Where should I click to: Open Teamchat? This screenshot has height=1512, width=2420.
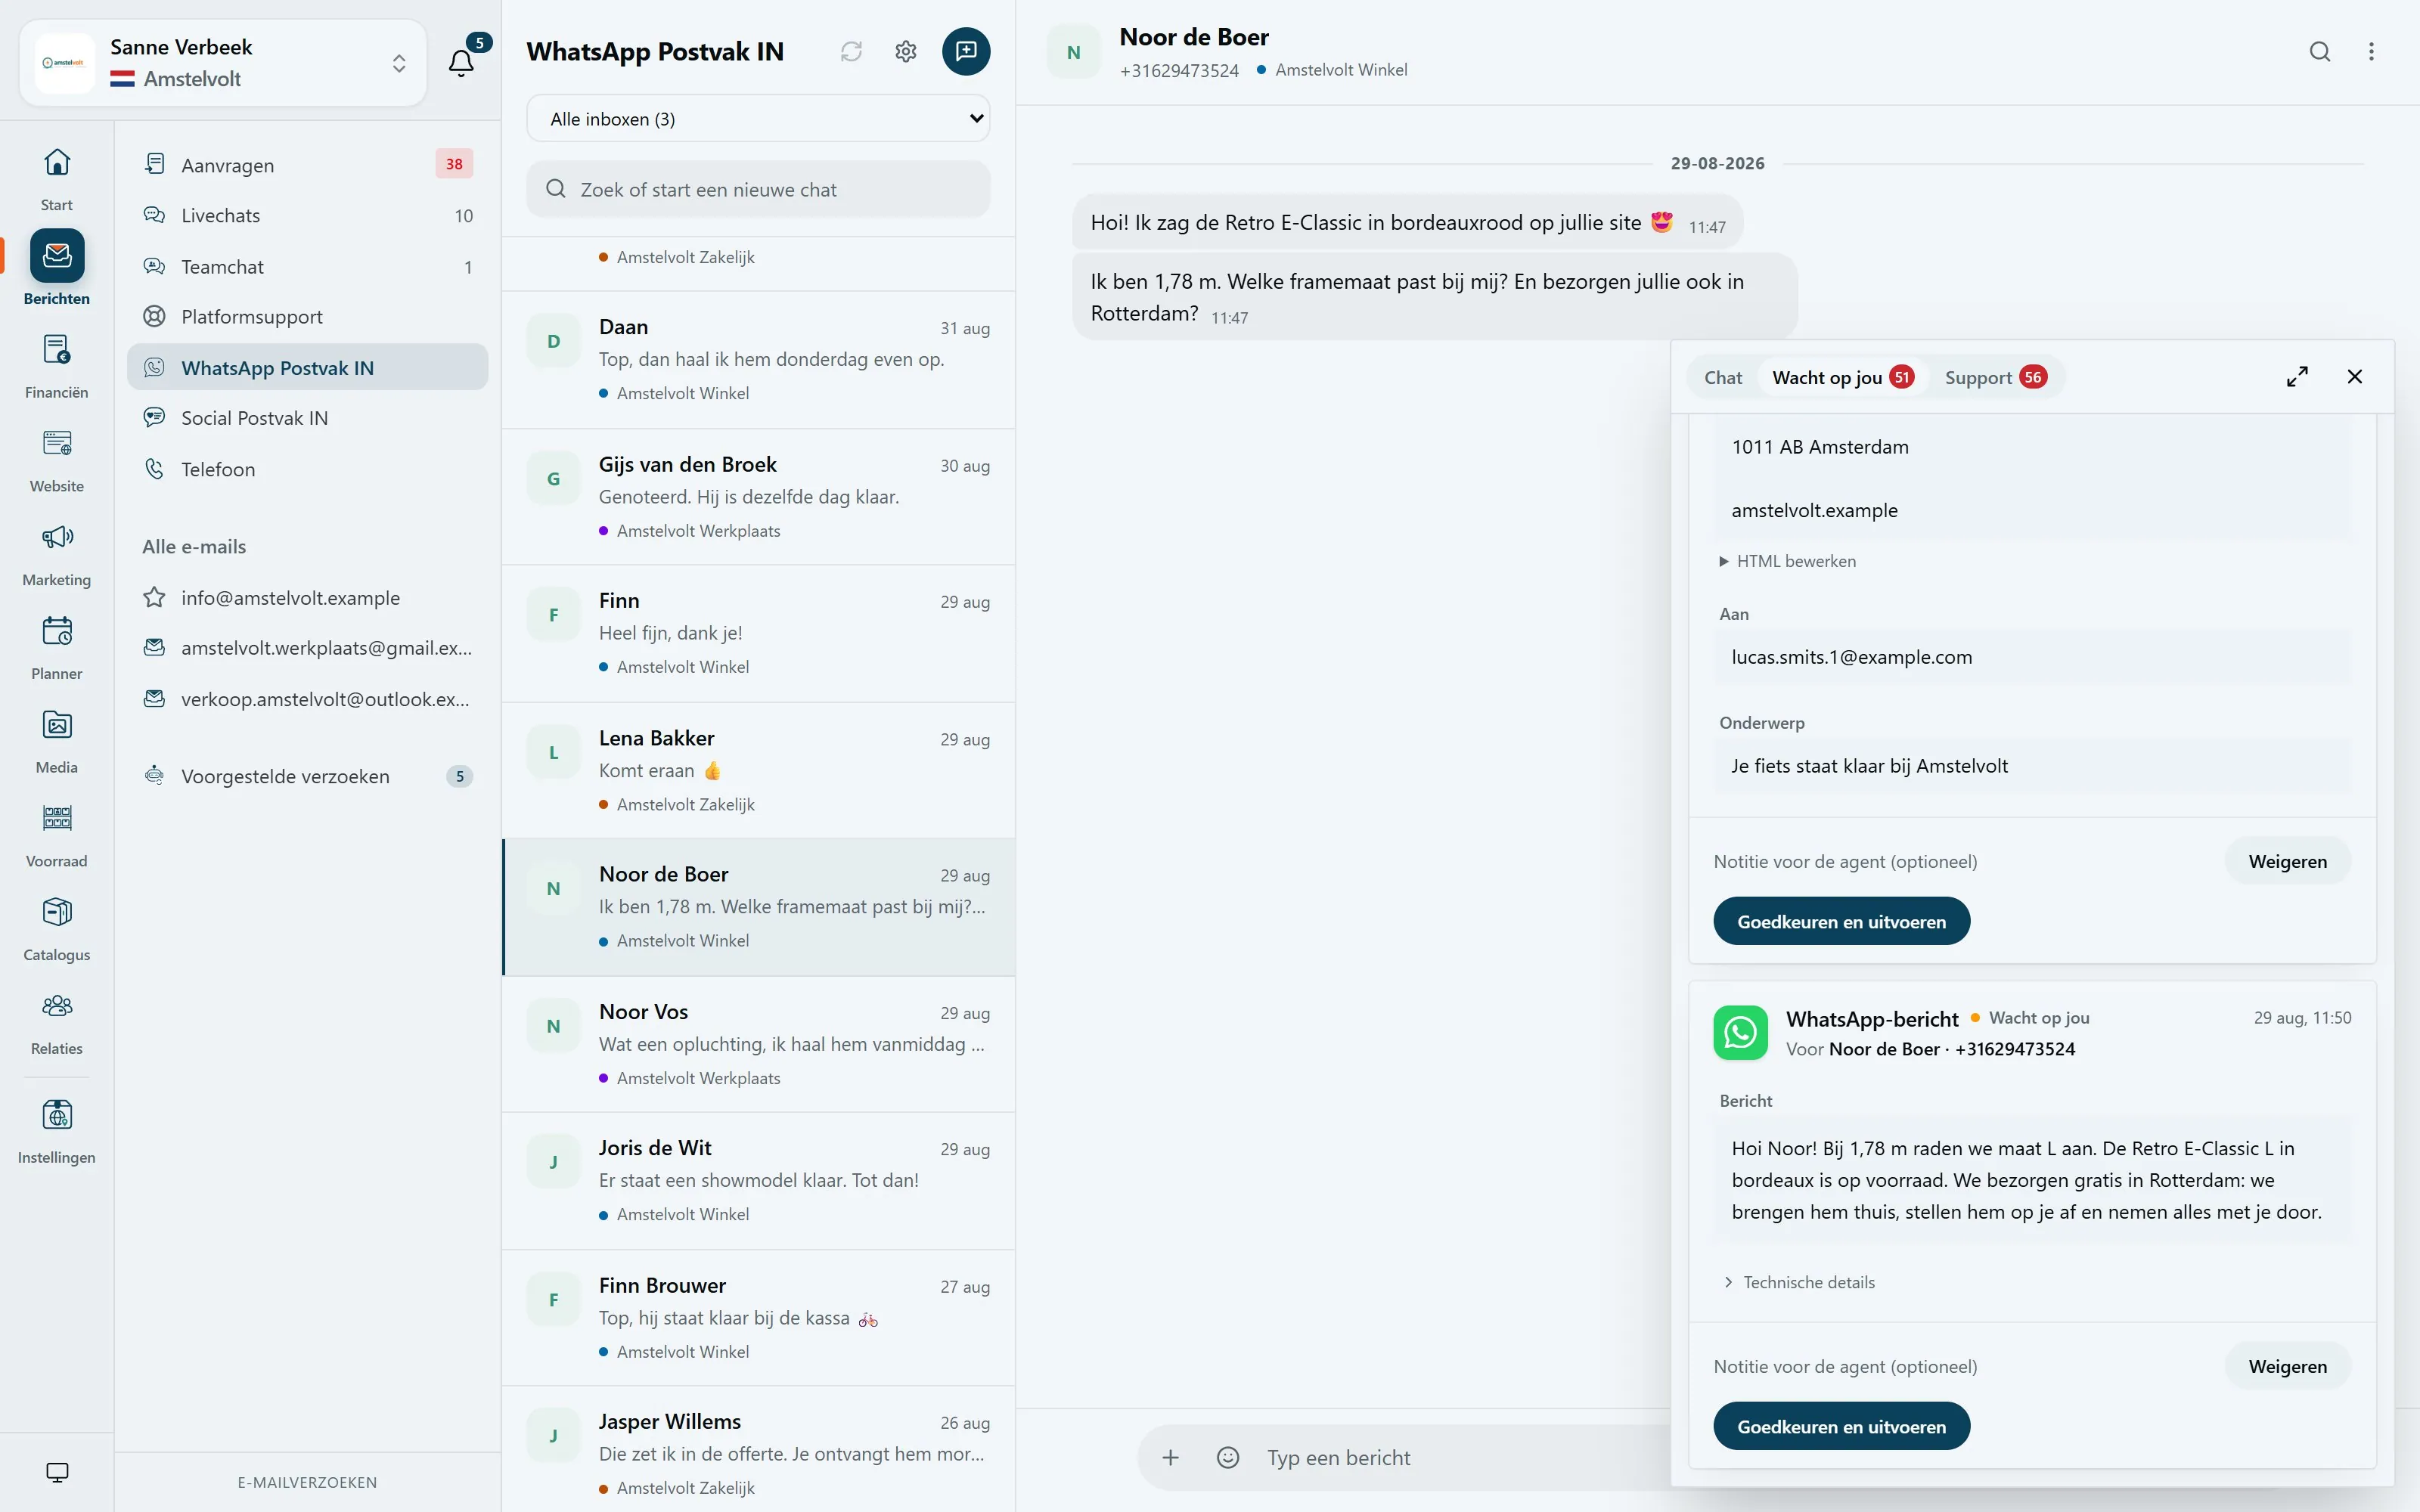click(x=308, y=267)
